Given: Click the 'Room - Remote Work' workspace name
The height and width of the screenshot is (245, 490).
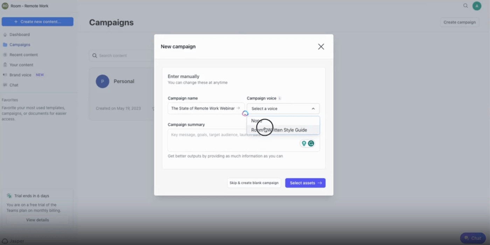Looking at the screenshot, I should coord(29,6).
